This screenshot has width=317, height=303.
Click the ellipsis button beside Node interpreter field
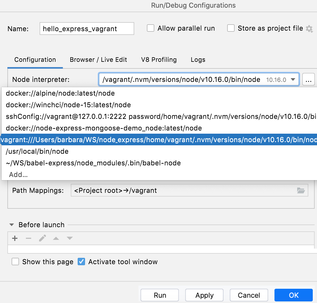(308, 79)
